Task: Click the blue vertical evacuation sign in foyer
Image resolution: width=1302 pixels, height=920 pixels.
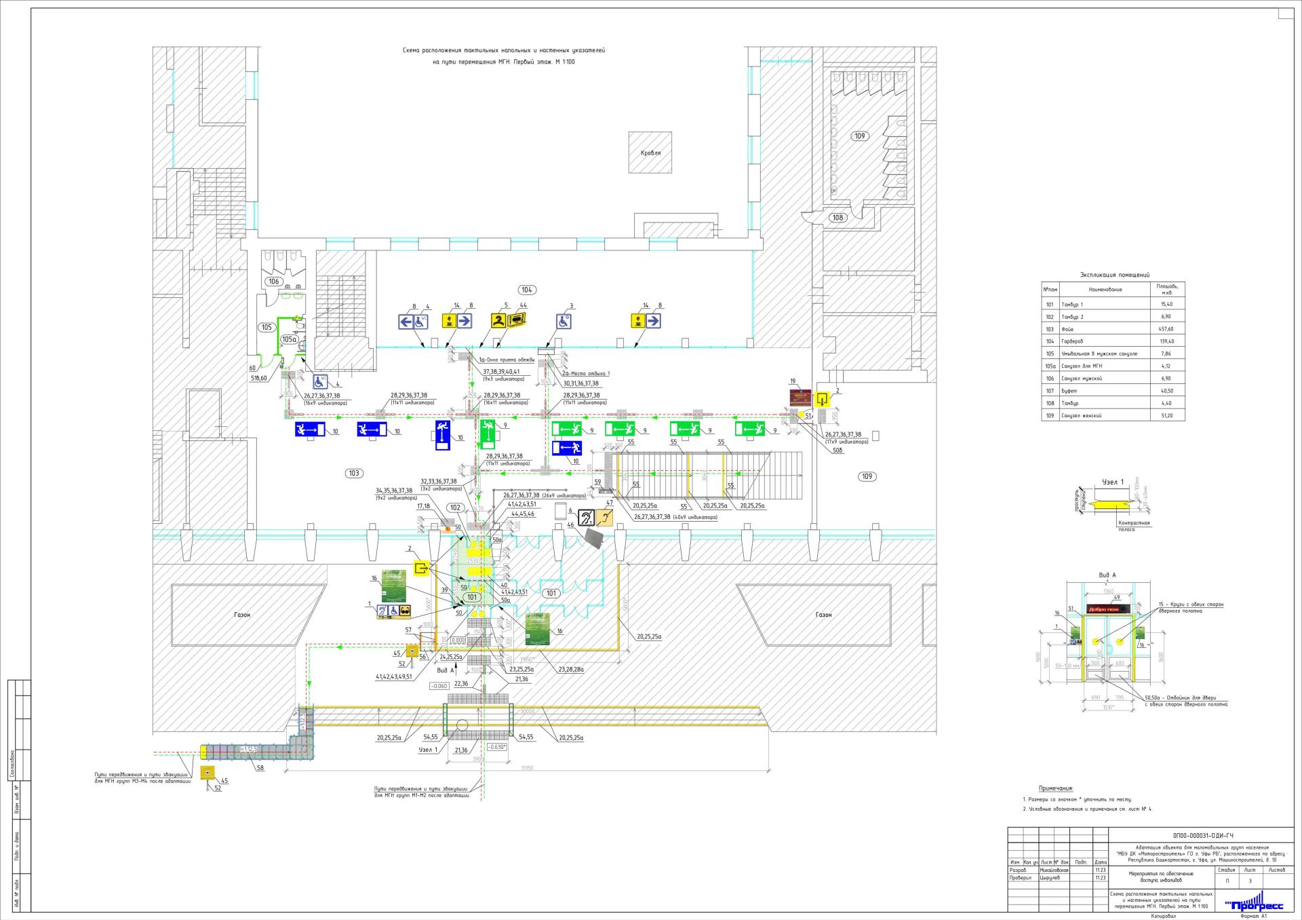Action: pyautogui.click(x=442, y=435)
